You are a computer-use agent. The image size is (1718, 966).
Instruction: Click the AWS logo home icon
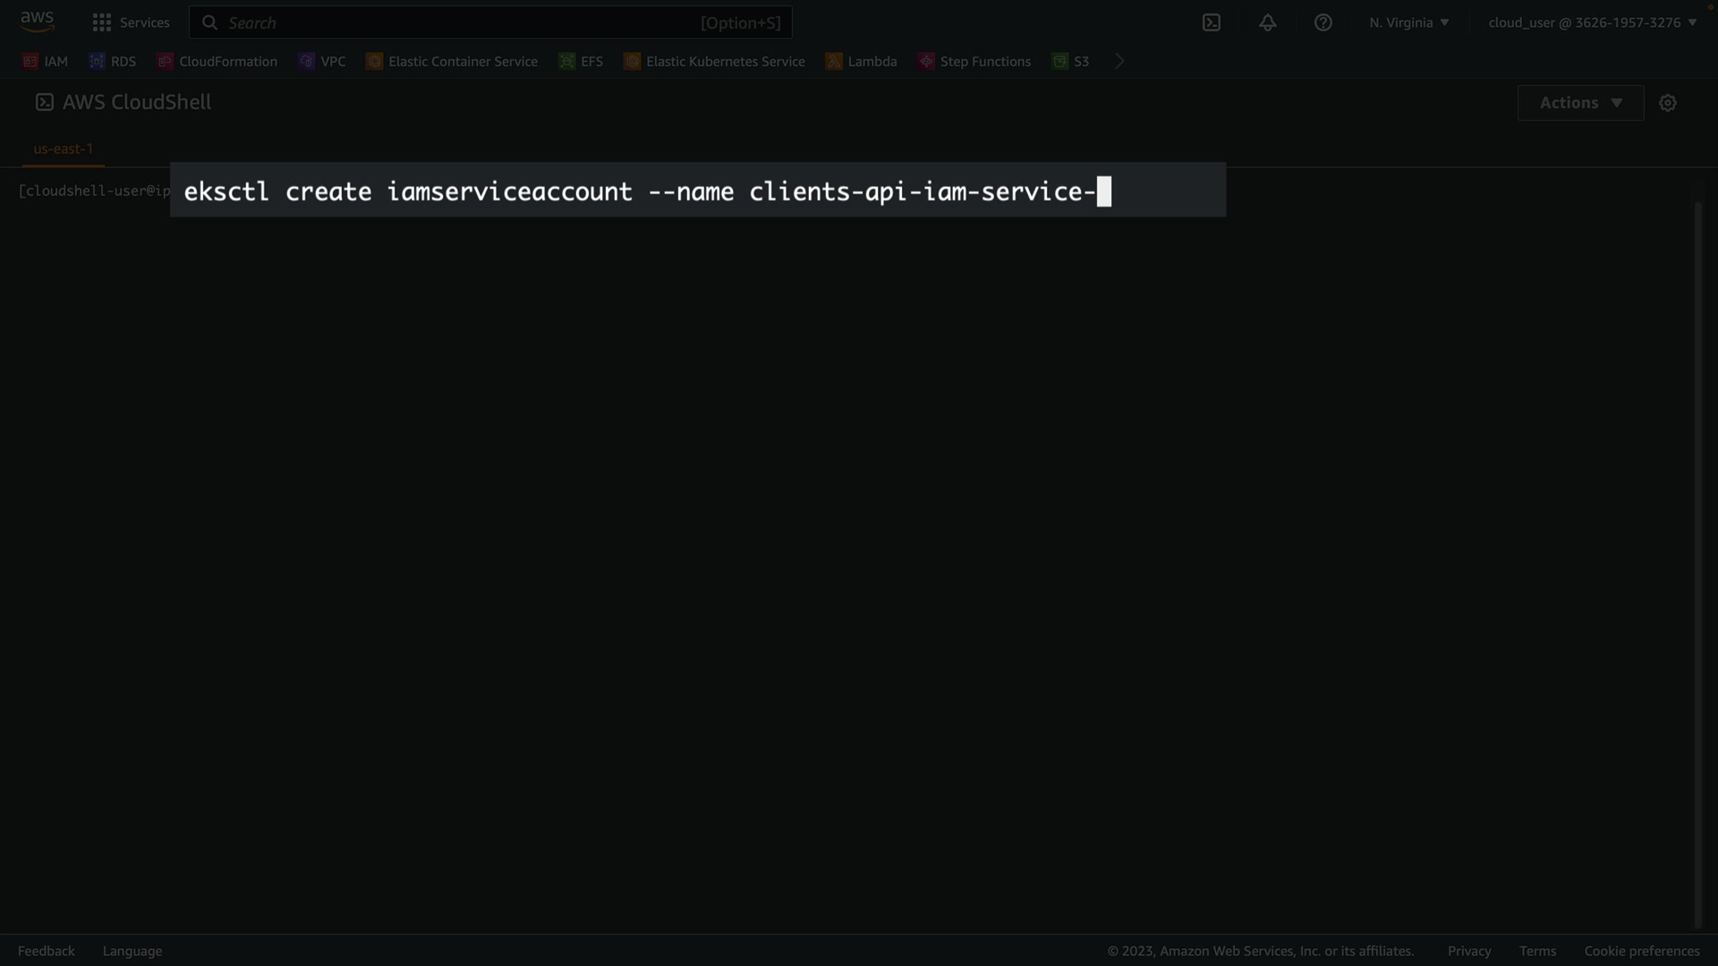pos(37,21)
